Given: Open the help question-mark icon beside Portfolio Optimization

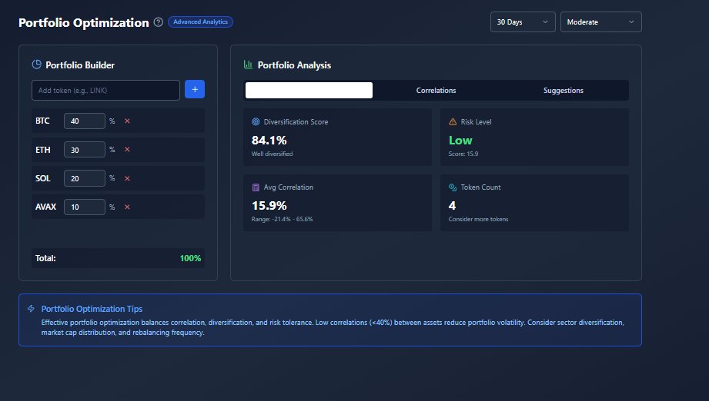Looking at the screenshot, I should pyautogui.click(x=159, y=22).
